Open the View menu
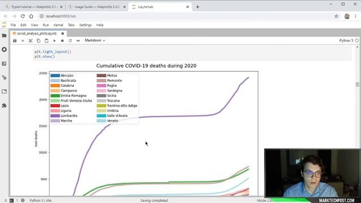361x203 pixels. coord(34,25)
